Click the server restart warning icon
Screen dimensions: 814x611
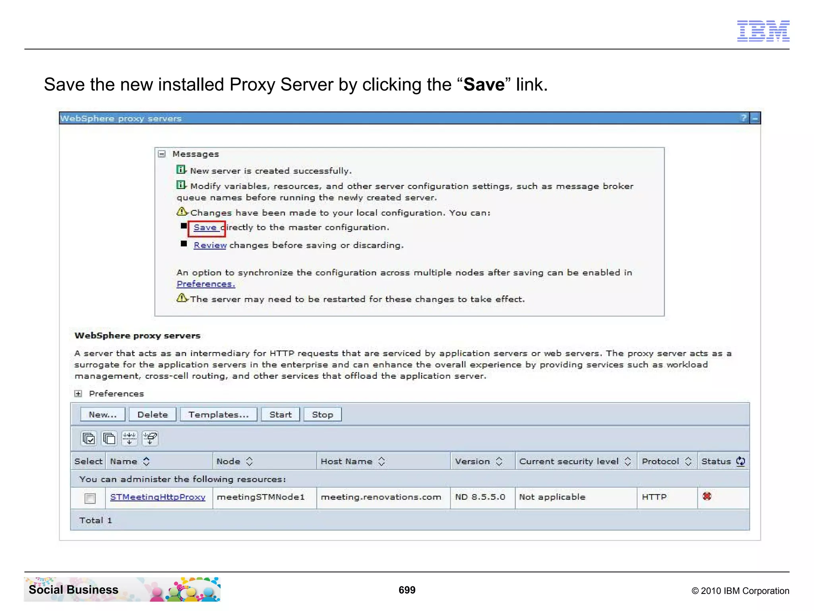(x=182, y=298)
